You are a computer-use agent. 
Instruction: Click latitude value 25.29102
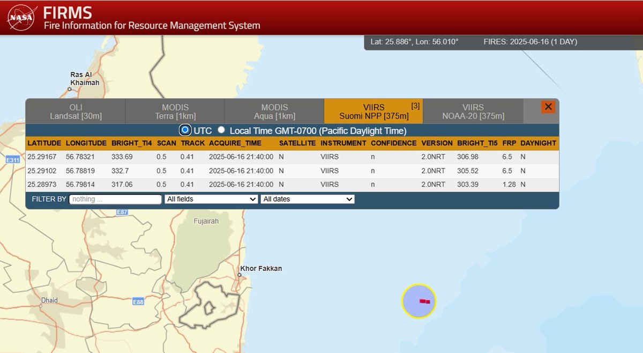[42, 171]
